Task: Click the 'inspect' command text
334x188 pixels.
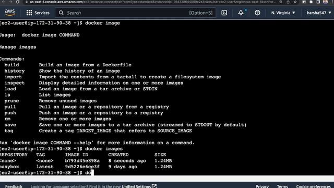Action: 15,83
